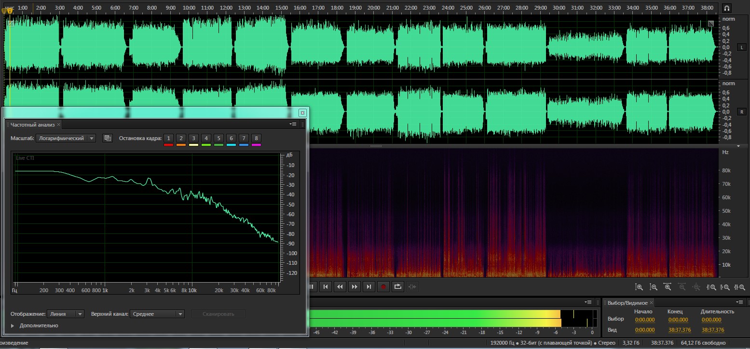This screenshot has width=750, height=349.
Task: Edit the Вид Длительность 38:37.376 value
Action: click(x=713, y=330)
